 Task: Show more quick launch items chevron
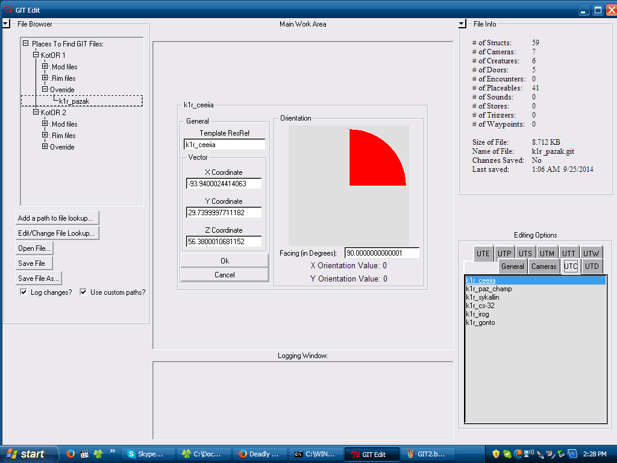[x=113, y=451]
